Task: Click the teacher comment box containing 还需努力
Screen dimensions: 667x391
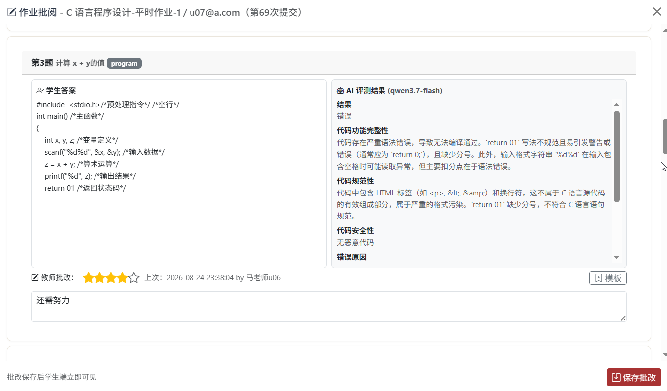Action: 329,306
